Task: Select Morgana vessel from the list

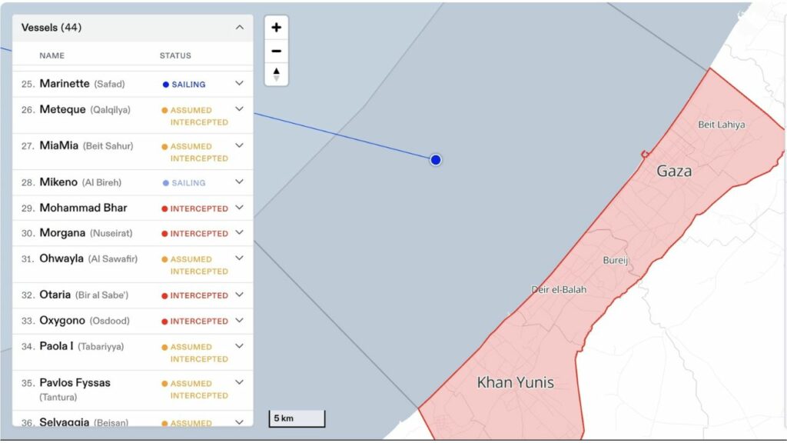Action: 62,233
